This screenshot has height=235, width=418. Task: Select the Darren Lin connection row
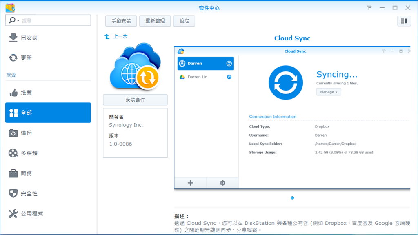pyautogui.click(x=206, y=77)
